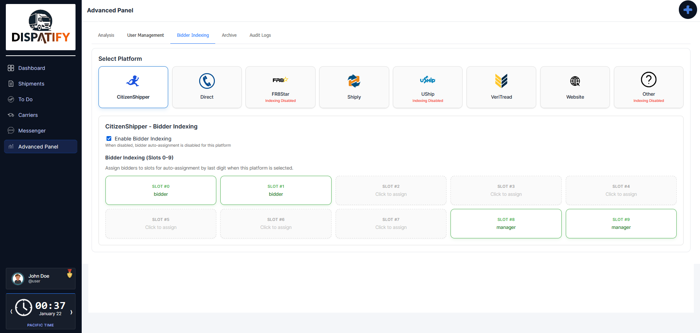Click the Direct phone icon
This screenshot has width=700, height=333.
pos(207,81)
